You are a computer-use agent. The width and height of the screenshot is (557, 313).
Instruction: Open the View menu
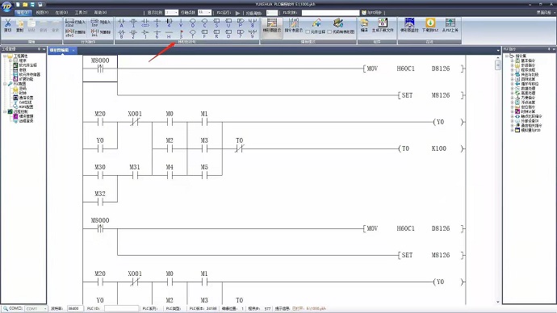pyautogui.click(x=42, y=13)
